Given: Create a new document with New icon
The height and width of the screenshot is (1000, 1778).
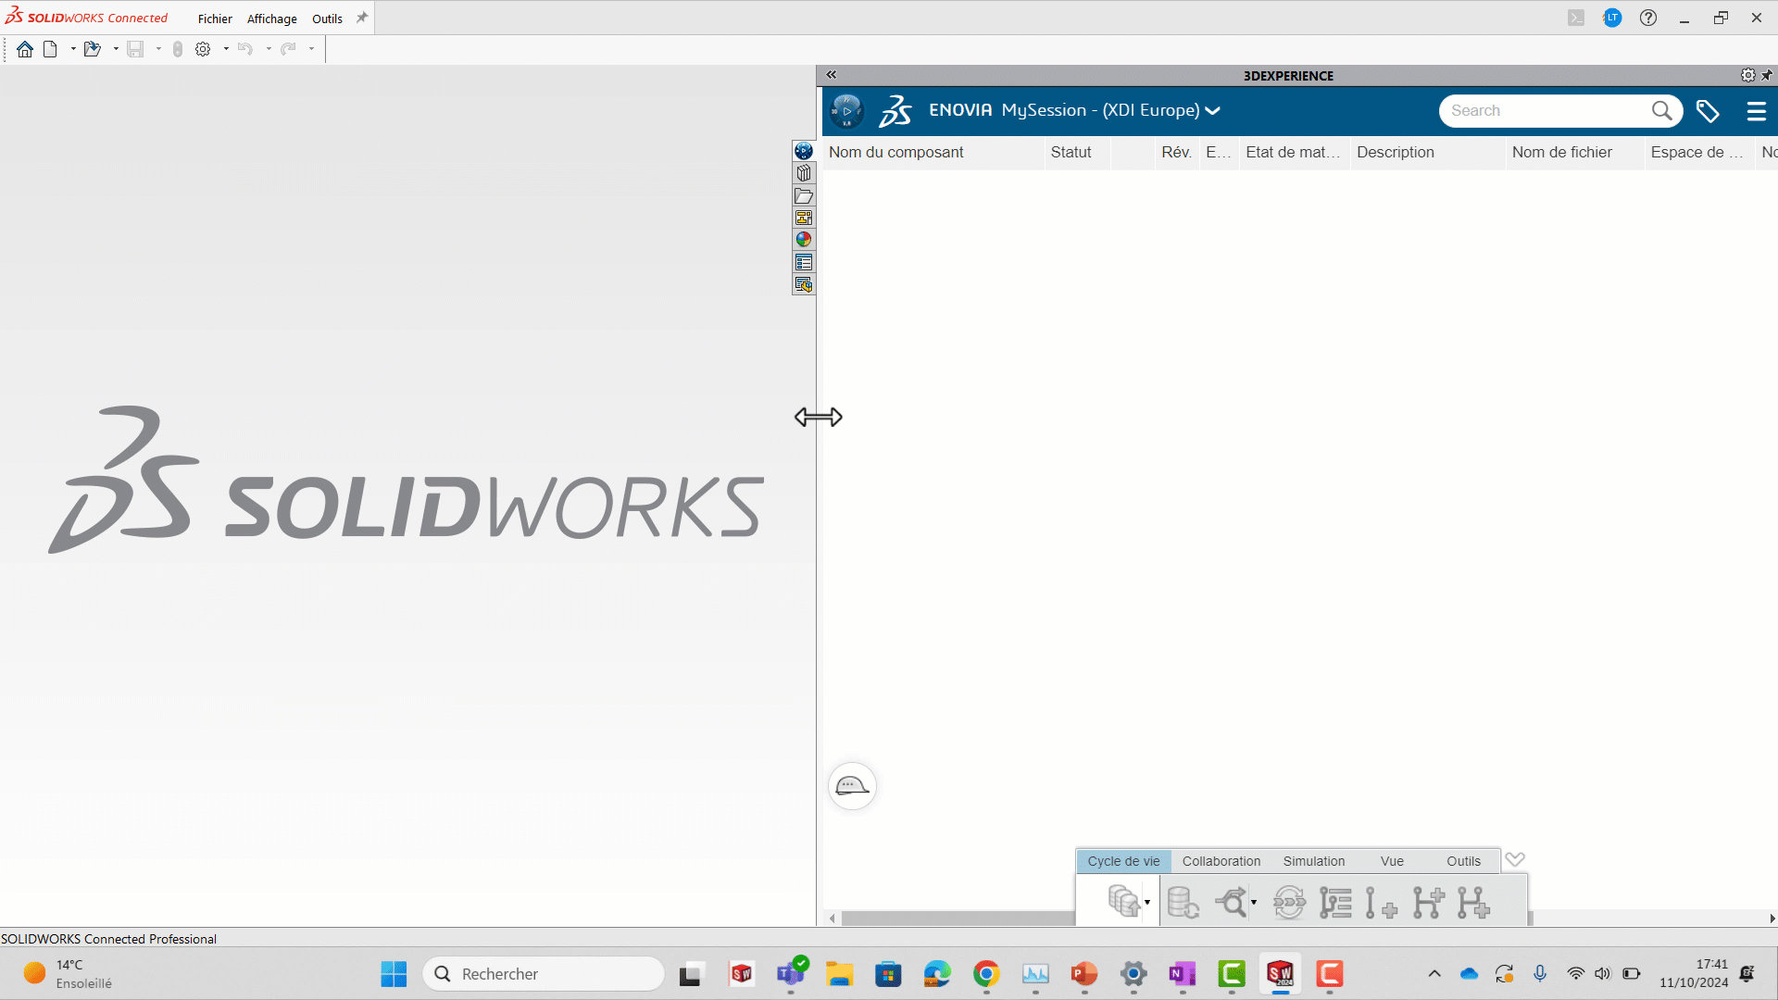Looking at the screenshot, I should pyautogui.click(x=50, y=49).
